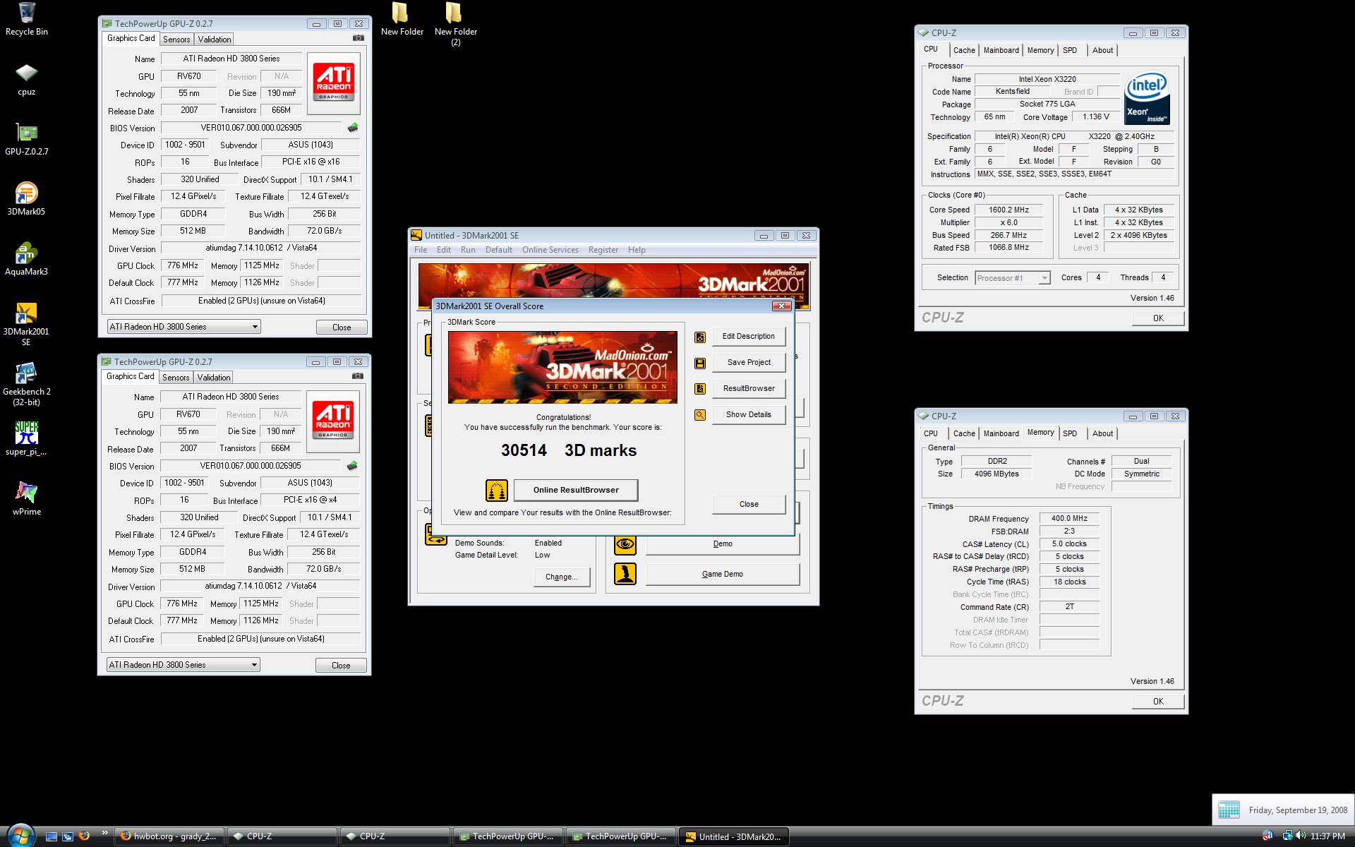Click BIOS save chip icon in lower GPU-Z
Image resolution: width=1355 pixels, height=847 pixels.
pos(352,466)
